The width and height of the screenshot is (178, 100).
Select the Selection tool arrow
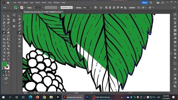coord(4,16)
